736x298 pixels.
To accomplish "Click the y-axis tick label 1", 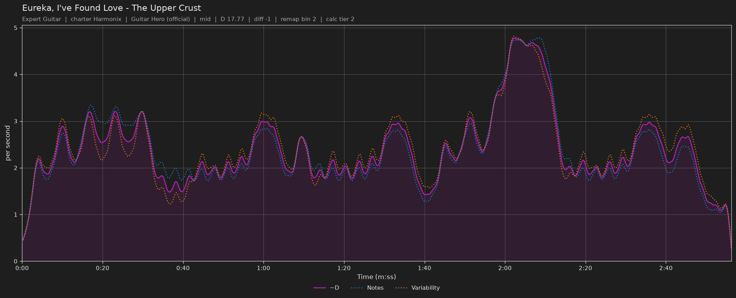I will tap(15, 215).
